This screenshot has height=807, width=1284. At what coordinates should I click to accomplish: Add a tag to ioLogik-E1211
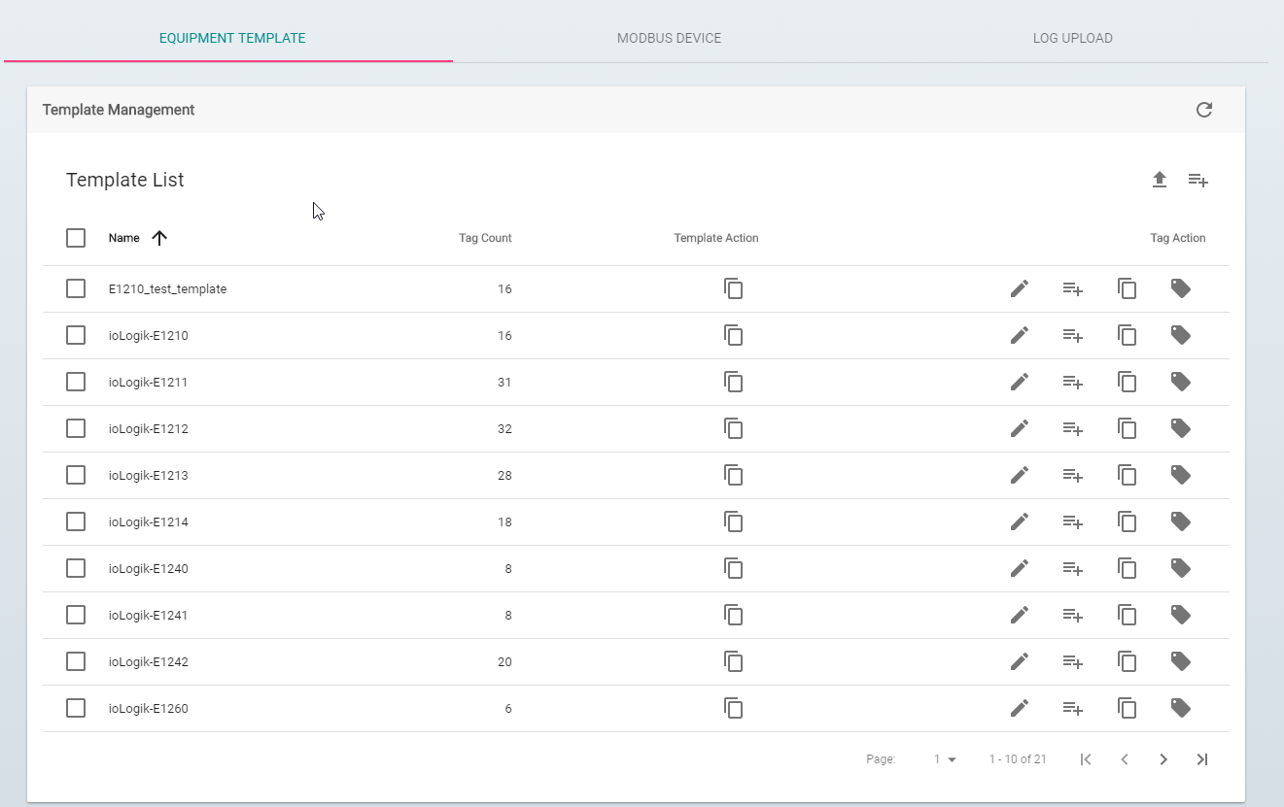pos(1073,382)
